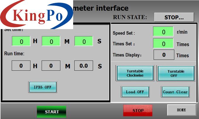Image resolution: width=199 pixels, height=119 pixels.
Task: Click the Times Display counter box
Action: click(x=164, y=55)
